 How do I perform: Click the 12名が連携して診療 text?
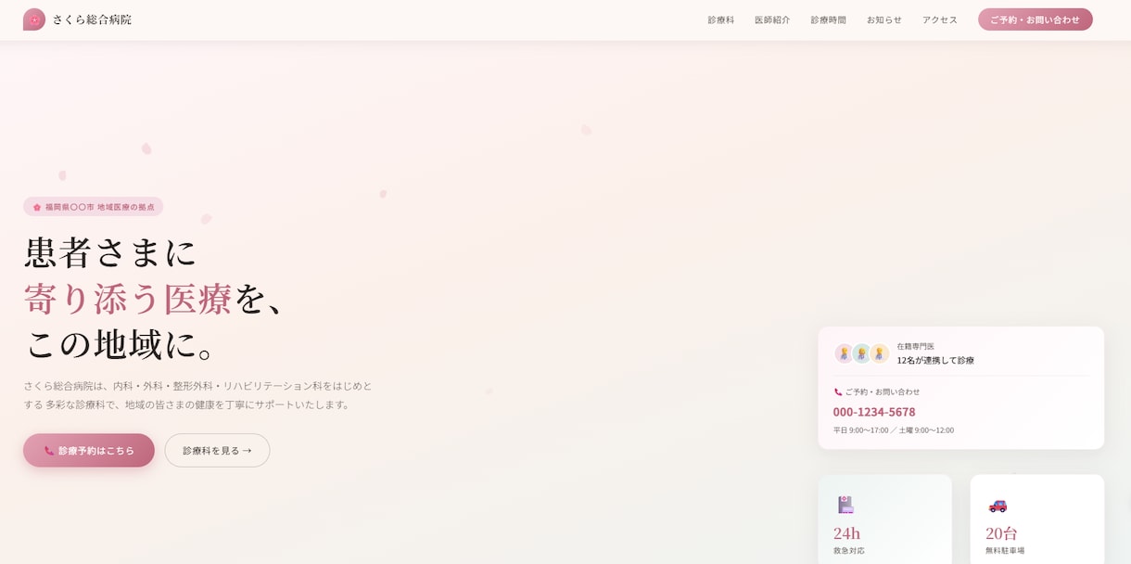[x=935, y=360]
